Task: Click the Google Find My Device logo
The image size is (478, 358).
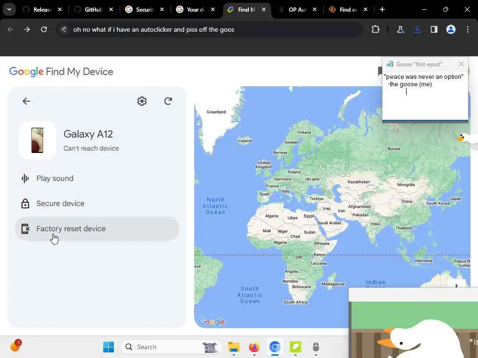Action: (x=61, y=71)
